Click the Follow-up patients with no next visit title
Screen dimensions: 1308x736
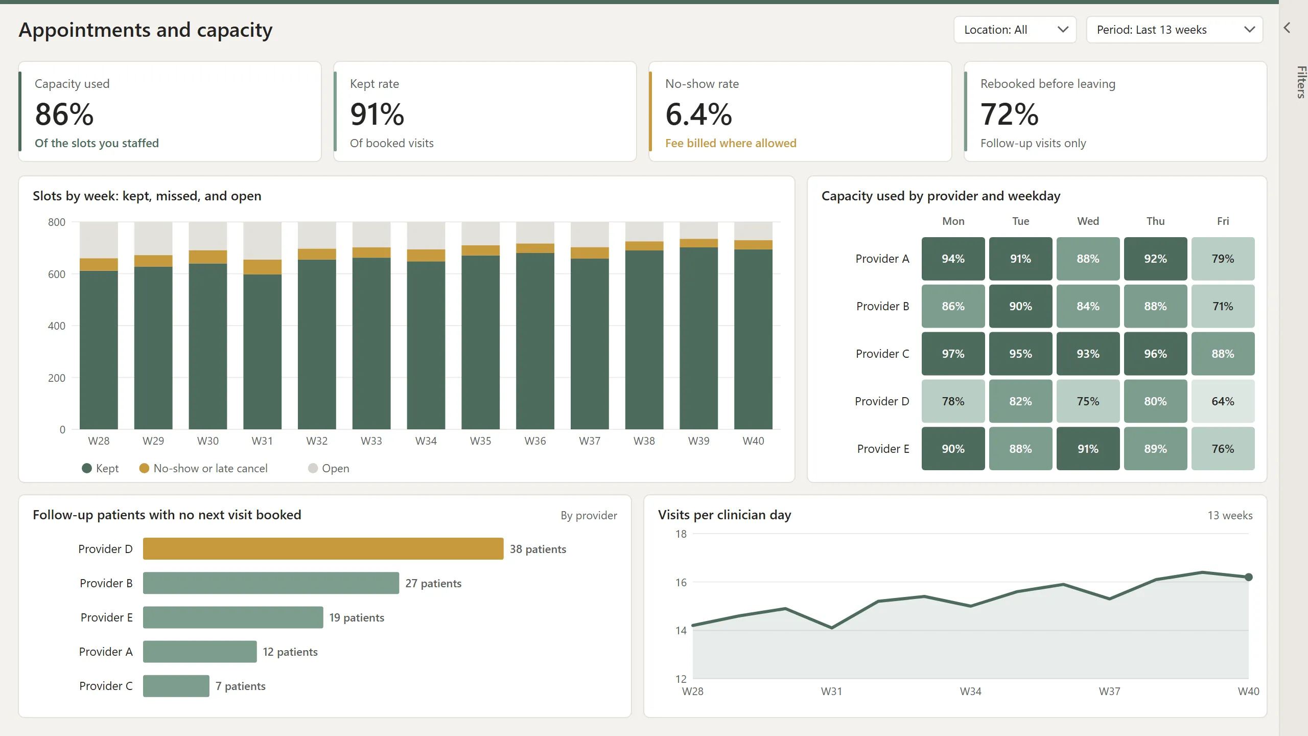167,515
